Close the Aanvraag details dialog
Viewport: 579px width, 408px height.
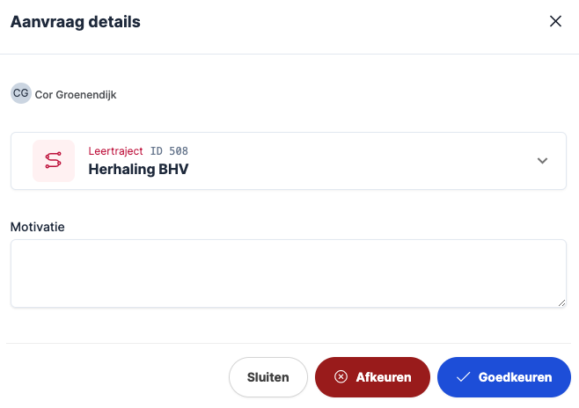(x=555, y=22)
